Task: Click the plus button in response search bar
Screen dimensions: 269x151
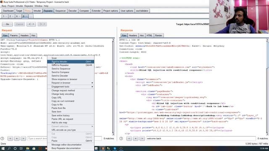Action: tap(135, 138)
